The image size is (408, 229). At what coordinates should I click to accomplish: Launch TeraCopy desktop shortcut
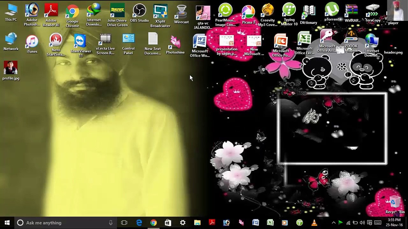tap(373, 13)
